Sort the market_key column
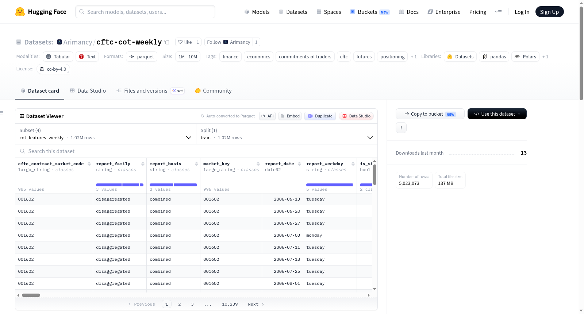Image resolution: width=584 pixels, height=314 pixels. [x=258, y=164]
